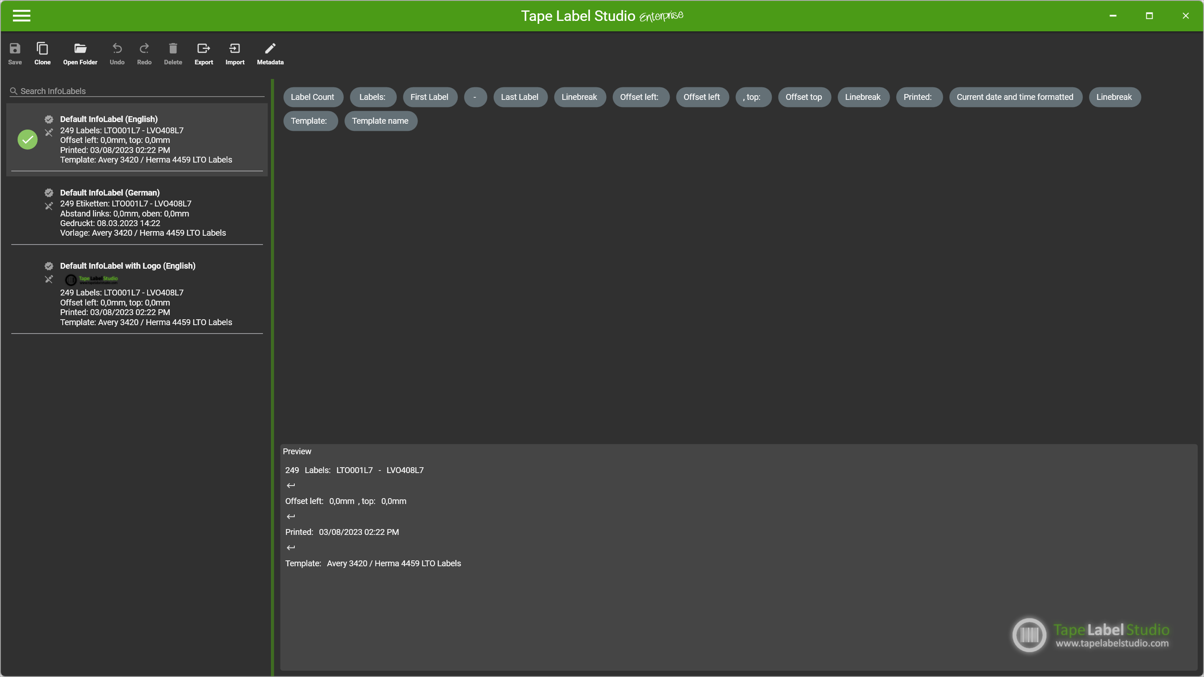Click the Preview panel heading
The height and width of the screenshot is (677, 1204).
297,452
